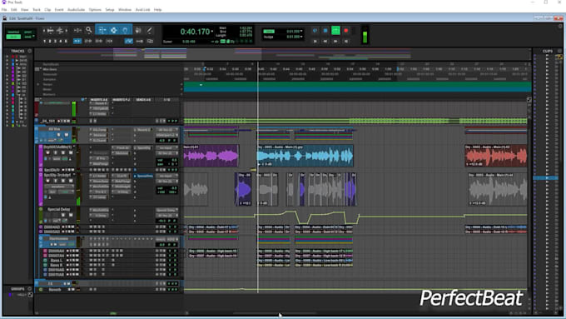Open the Dry track name dropdown arrow

(74, 147)
